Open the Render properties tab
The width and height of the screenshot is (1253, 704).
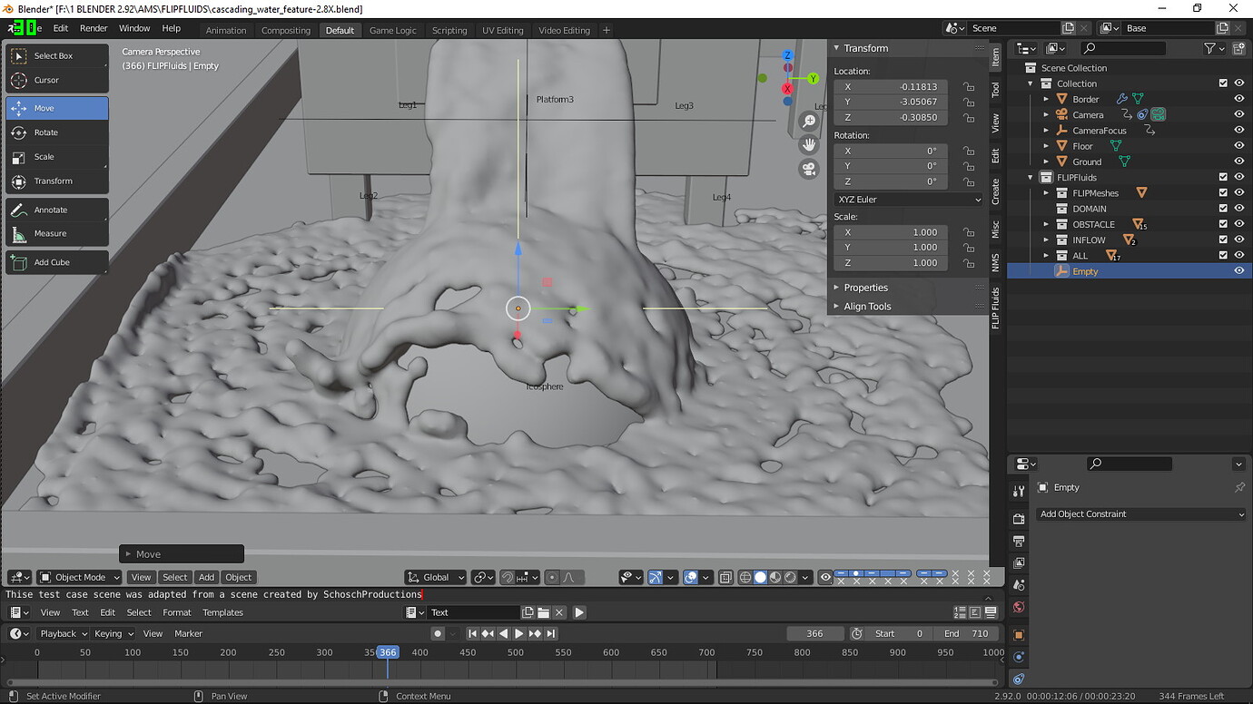[x=1019, y=519]
